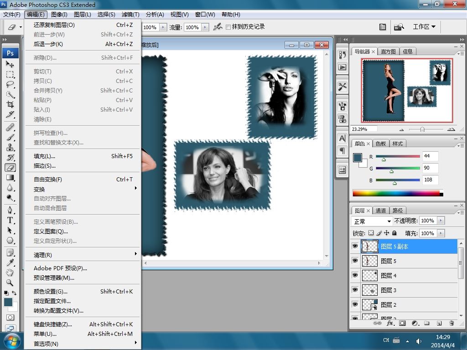Select the Pen tool
Image resolution: width=467 pixels, height=350 pixels.
pos(10,211)
